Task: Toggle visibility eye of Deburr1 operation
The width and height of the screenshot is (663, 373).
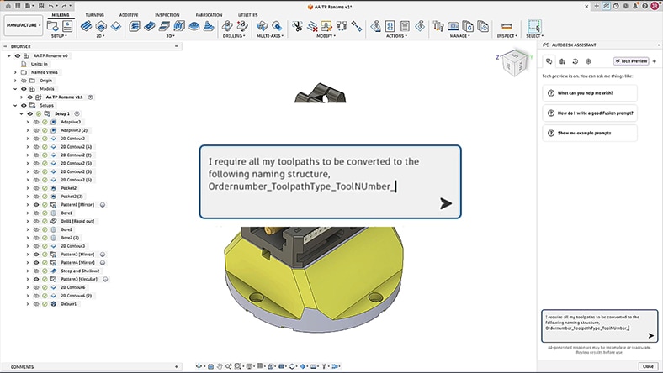Action: pos(36,304)
